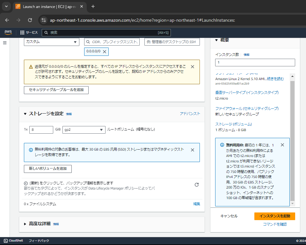Click the clock icon beside backup info text
The image size is (306, 245).
[26, 183]
